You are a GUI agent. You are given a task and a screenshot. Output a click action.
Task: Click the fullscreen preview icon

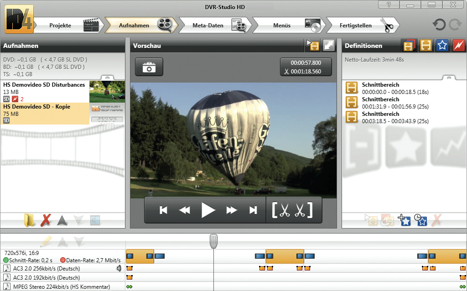point(329,45)
